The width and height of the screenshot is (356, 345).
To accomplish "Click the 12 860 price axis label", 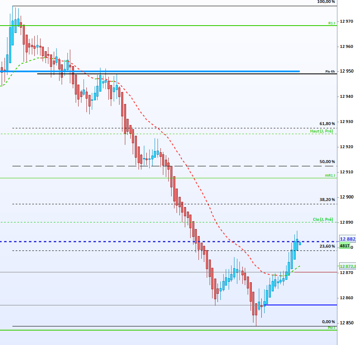I will pyautogui.click(x=346, y=298).
